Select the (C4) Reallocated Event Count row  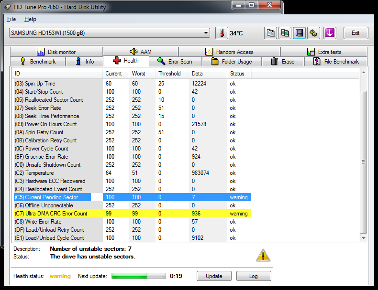pos(133,189)
